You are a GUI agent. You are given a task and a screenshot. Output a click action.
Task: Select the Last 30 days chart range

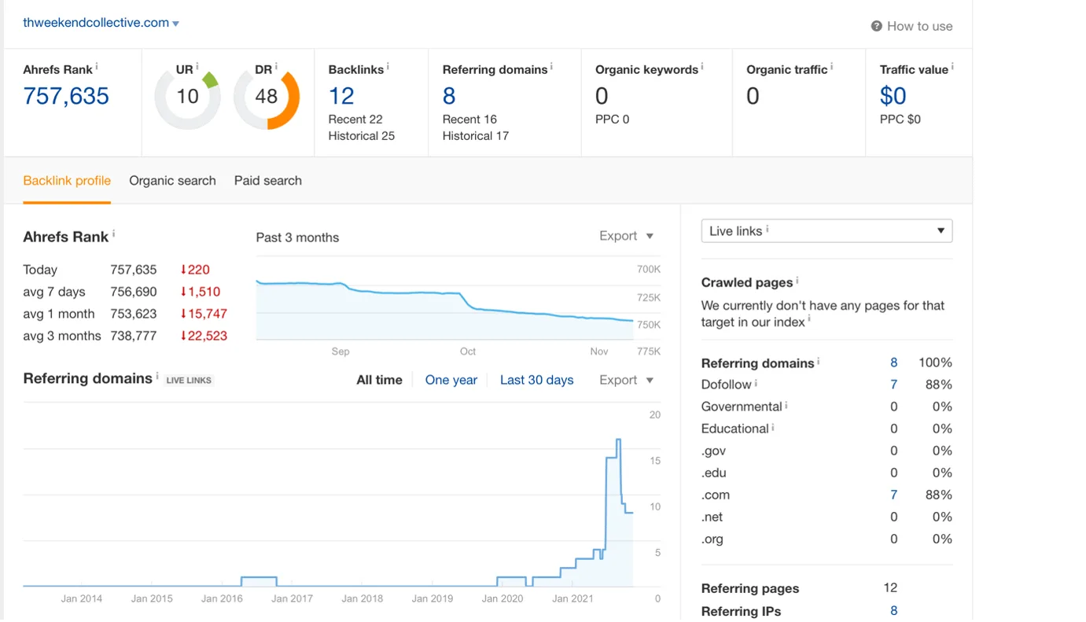[537, 380]
